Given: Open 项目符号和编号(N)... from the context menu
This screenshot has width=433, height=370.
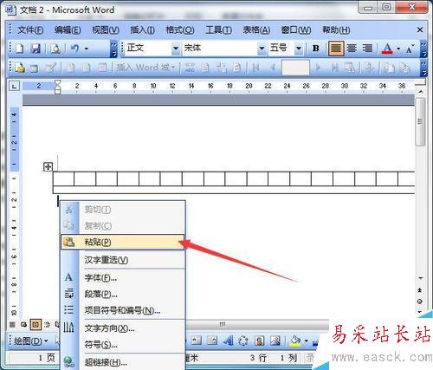Looking at the screenshot, I should tap(122, 310).
